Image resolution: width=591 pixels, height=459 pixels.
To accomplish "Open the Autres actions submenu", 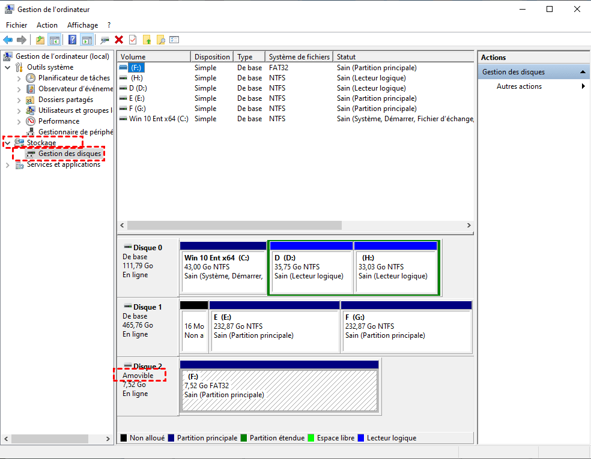I will coord(519,86).
